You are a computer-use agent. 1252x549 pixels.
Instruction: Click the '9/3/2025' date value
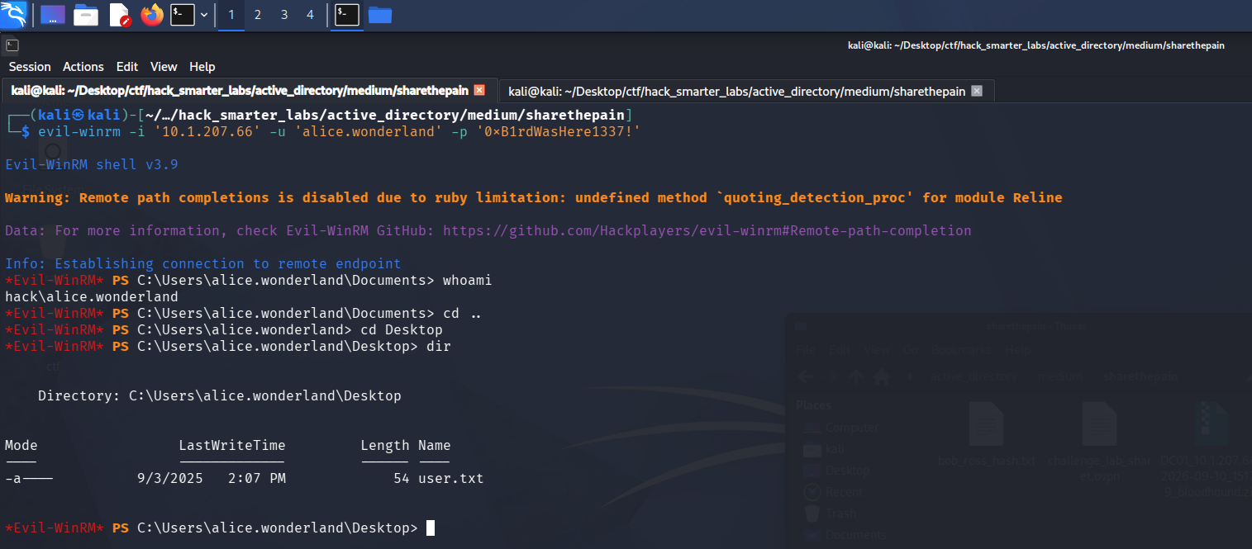(x=169, y=478)
